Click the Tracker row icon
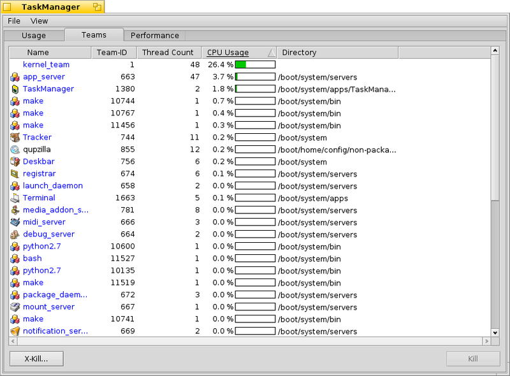Image resolution: width=510 pixels, height=376 pixels. 15,138
